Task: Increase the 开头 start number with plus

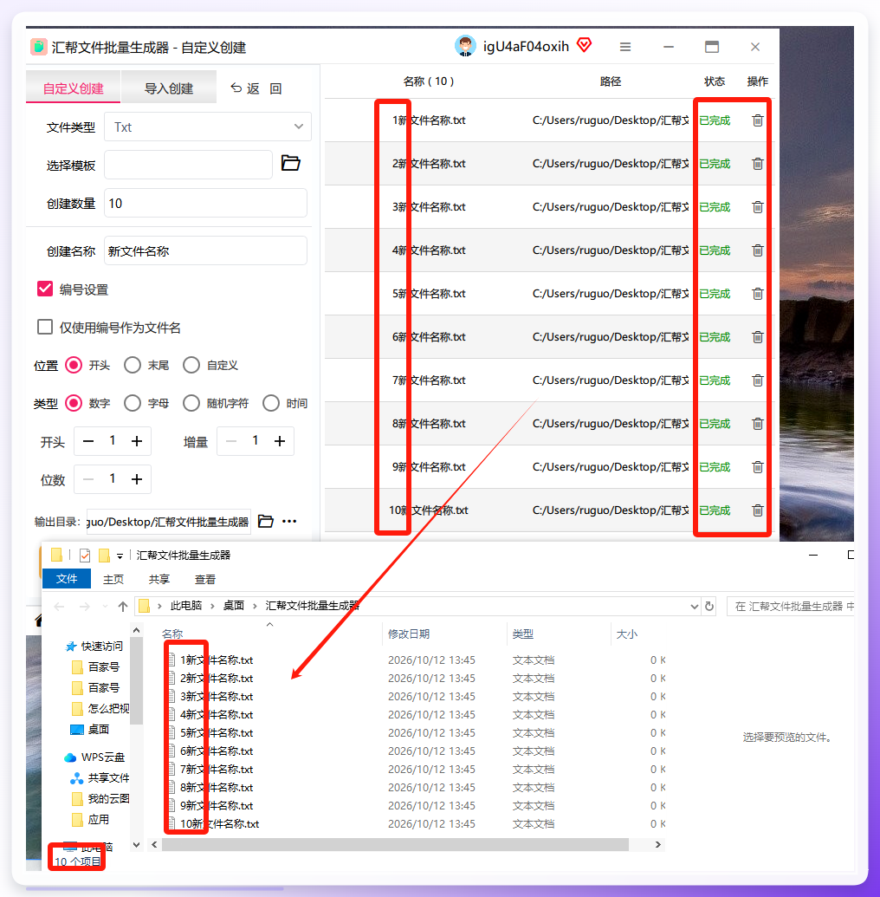Action: pyautogui.click(x=137, y=441)
